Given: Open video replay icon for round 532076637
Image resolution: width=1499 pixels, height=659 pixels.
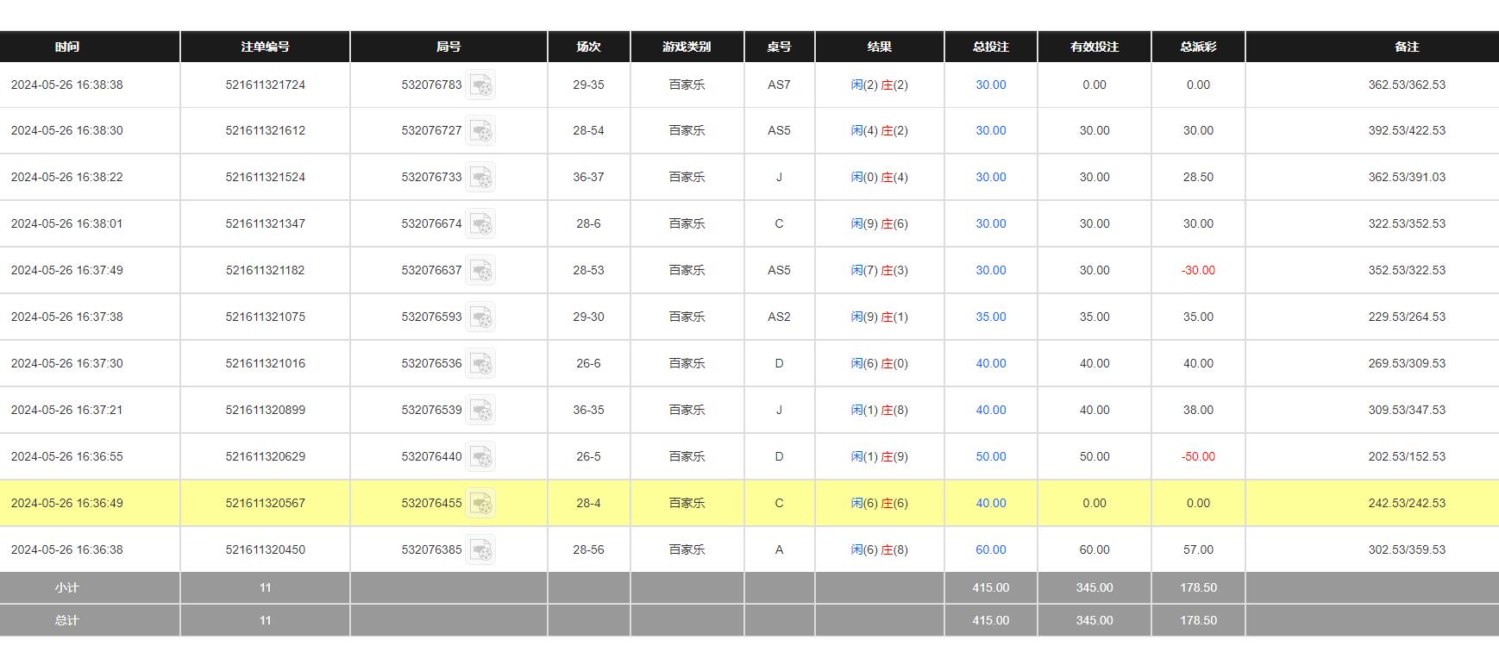Looking at the screenshot, I should coord(481,270).
